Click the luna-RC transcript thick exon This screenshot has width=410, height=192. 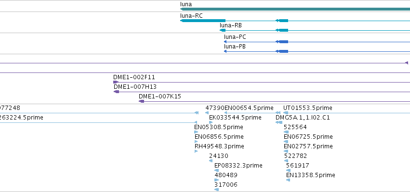pyautogui.click(x=203, y=21)
